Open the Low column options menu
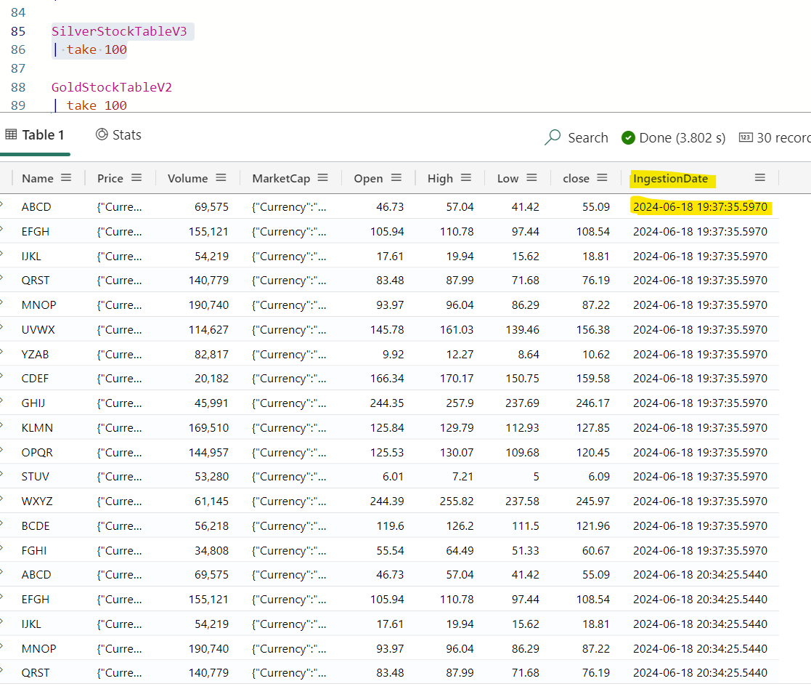Screen dimensions: 811x689 [531, 178]
